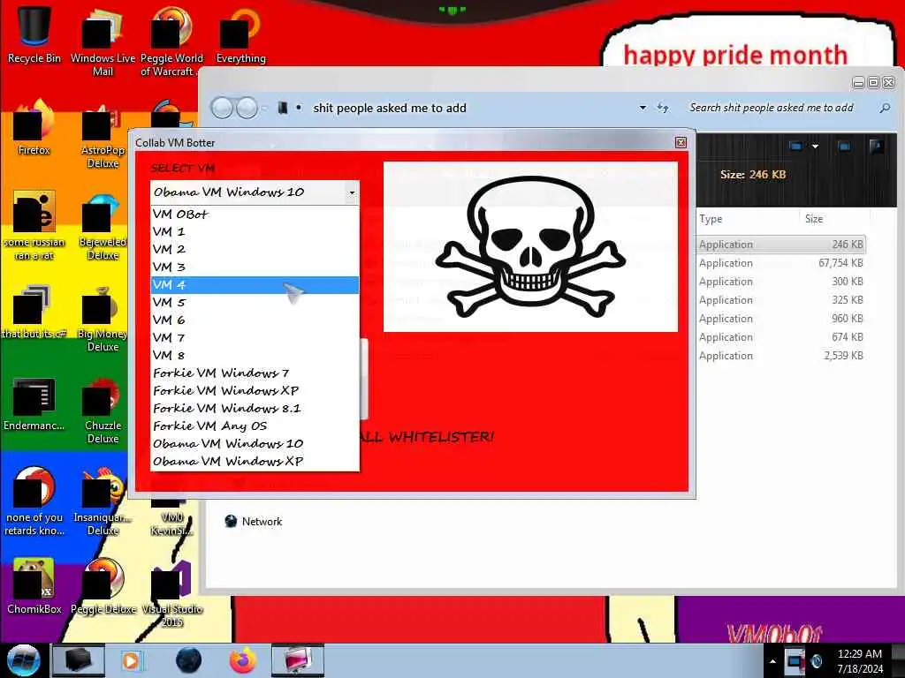
Task: Open the ChomikBox desktop icon
Action: tap(34, 586)
